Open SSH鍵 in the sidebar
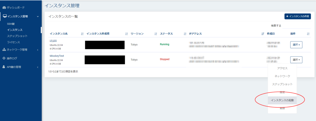This screenshot has height=121, width=316. click(11, 24)
